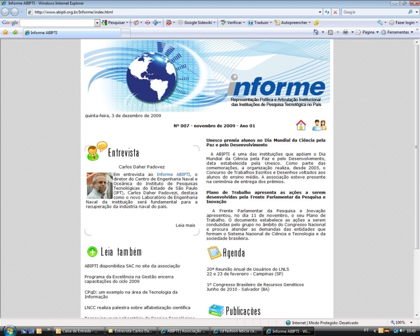Click the home icon in the newsletter header
Screen dimensions: 420x336
(x=301, y=125)
